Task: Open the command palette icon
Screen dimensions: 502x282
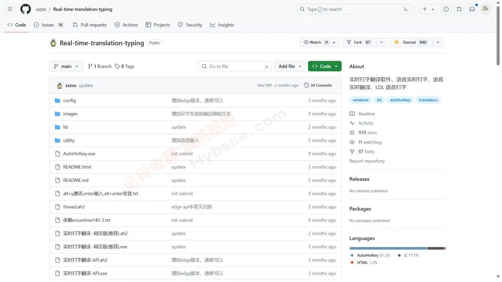Action: pyautogui.click(x=406, y=9)
